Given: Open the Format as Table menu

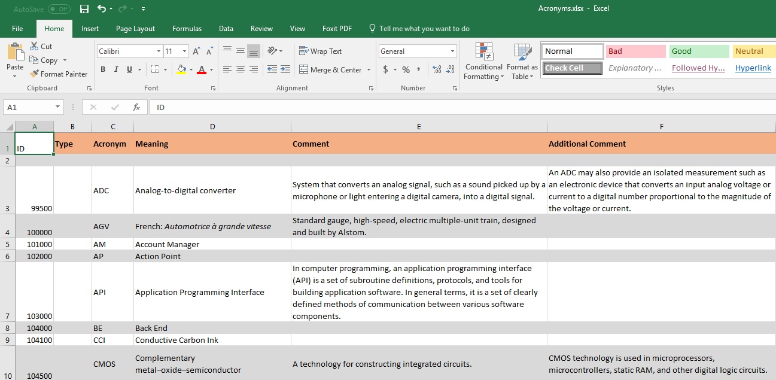Looking at the screenshot, I should (522, 62).
